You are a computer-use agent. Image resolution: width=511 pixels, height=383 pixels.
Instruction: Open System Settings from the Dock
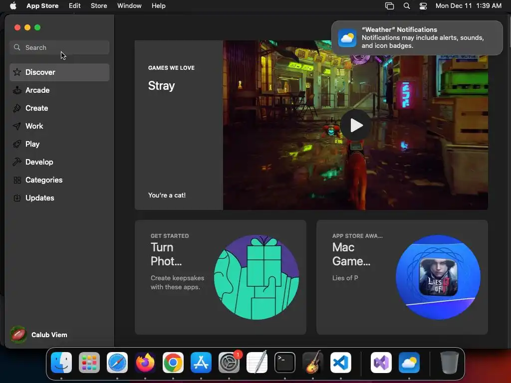pyautogui.click(x=229, y=363)
